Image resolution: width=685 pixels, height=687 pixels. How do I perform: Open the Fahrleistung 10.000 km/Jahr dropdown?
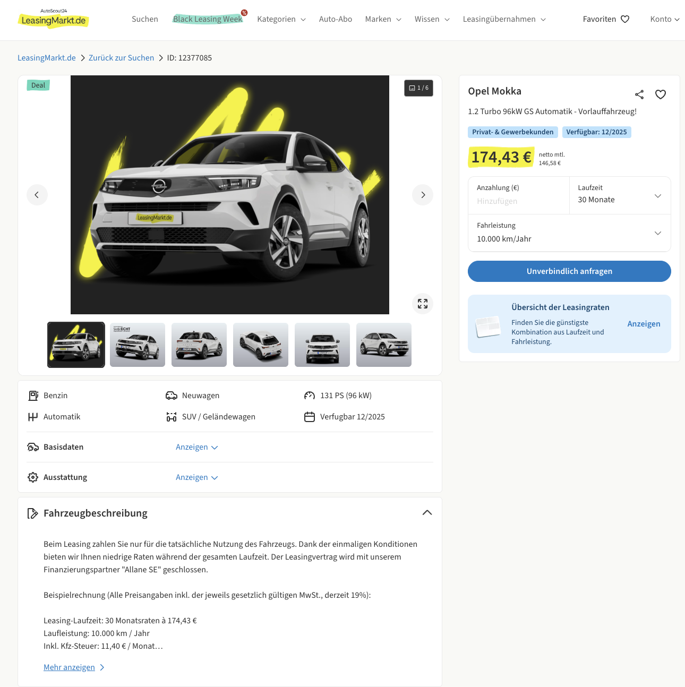[569, 233]
